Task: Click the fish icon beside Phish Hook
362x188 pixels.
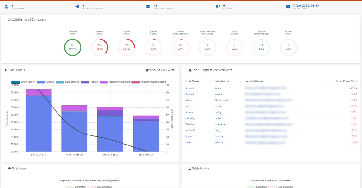Action: 9,168
